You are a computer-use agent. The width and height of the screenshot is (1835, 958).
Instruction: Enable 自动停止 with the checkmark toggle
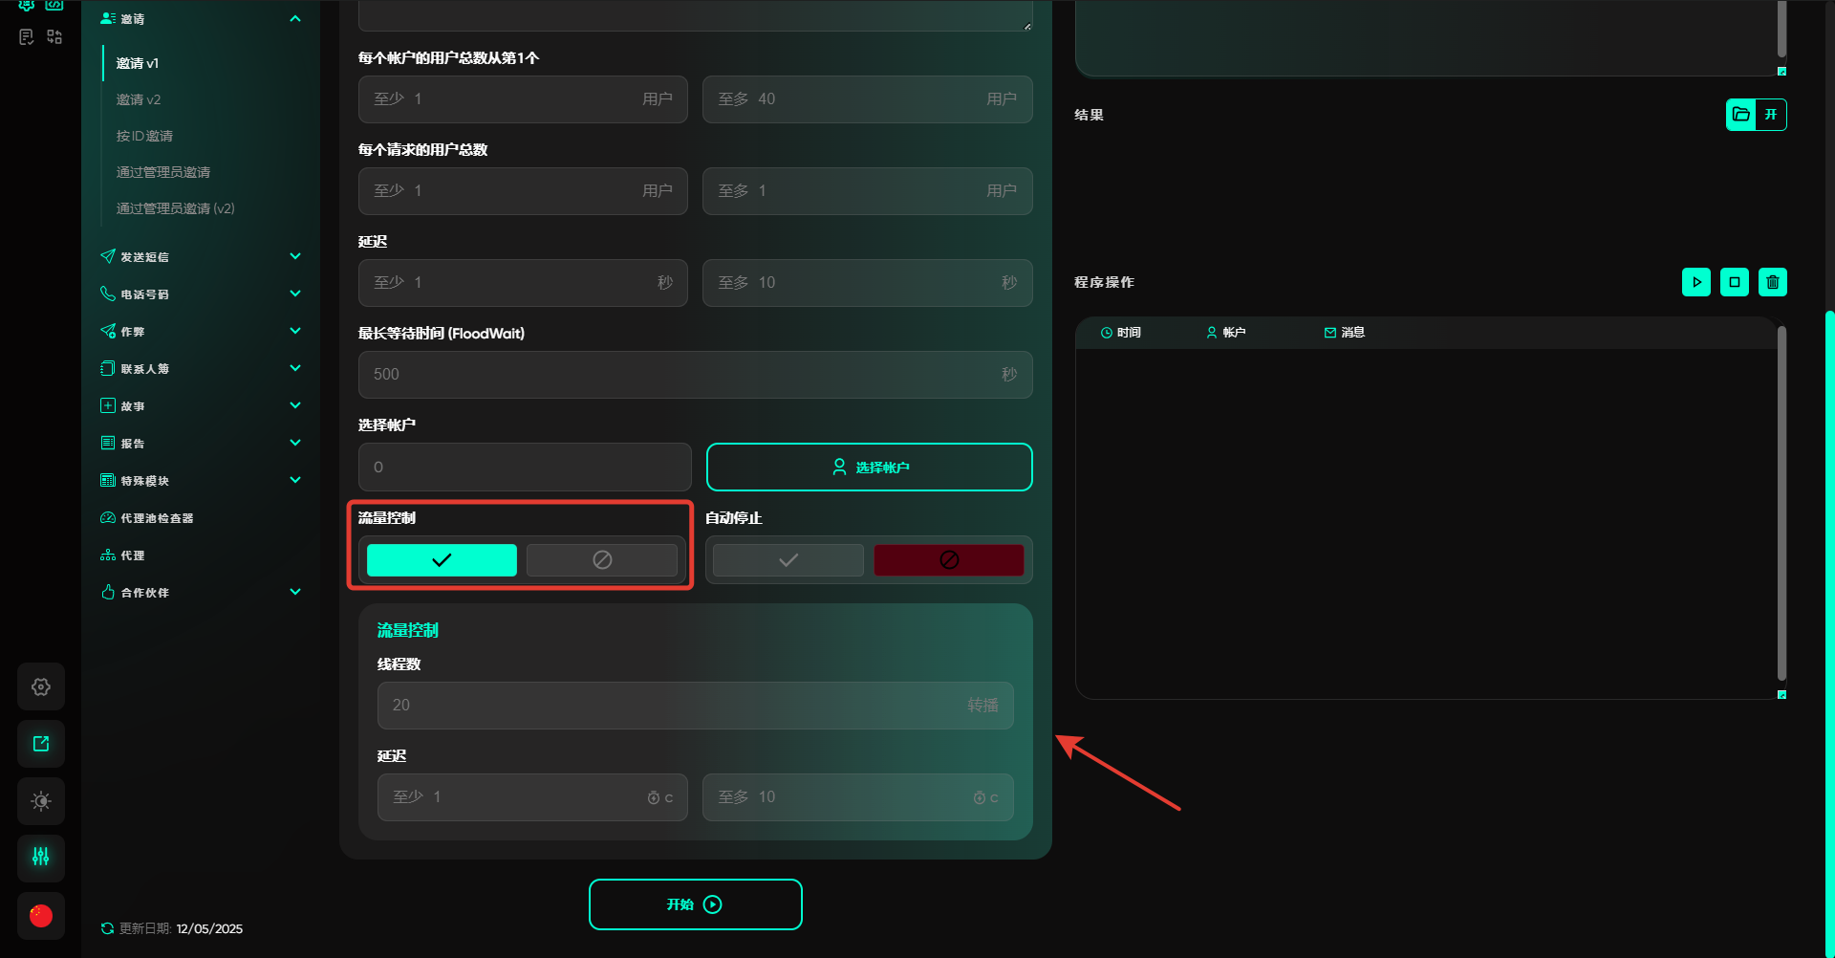click(788, 560)
